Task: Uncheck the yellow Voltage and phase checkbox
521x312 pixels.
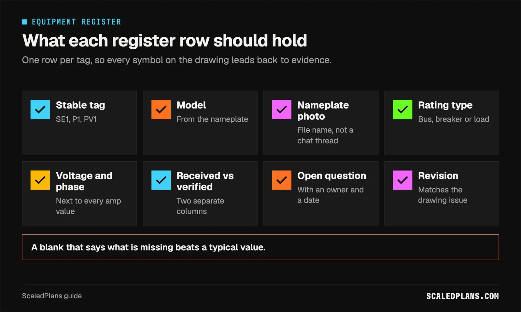Action: click(x=40, y=180)
